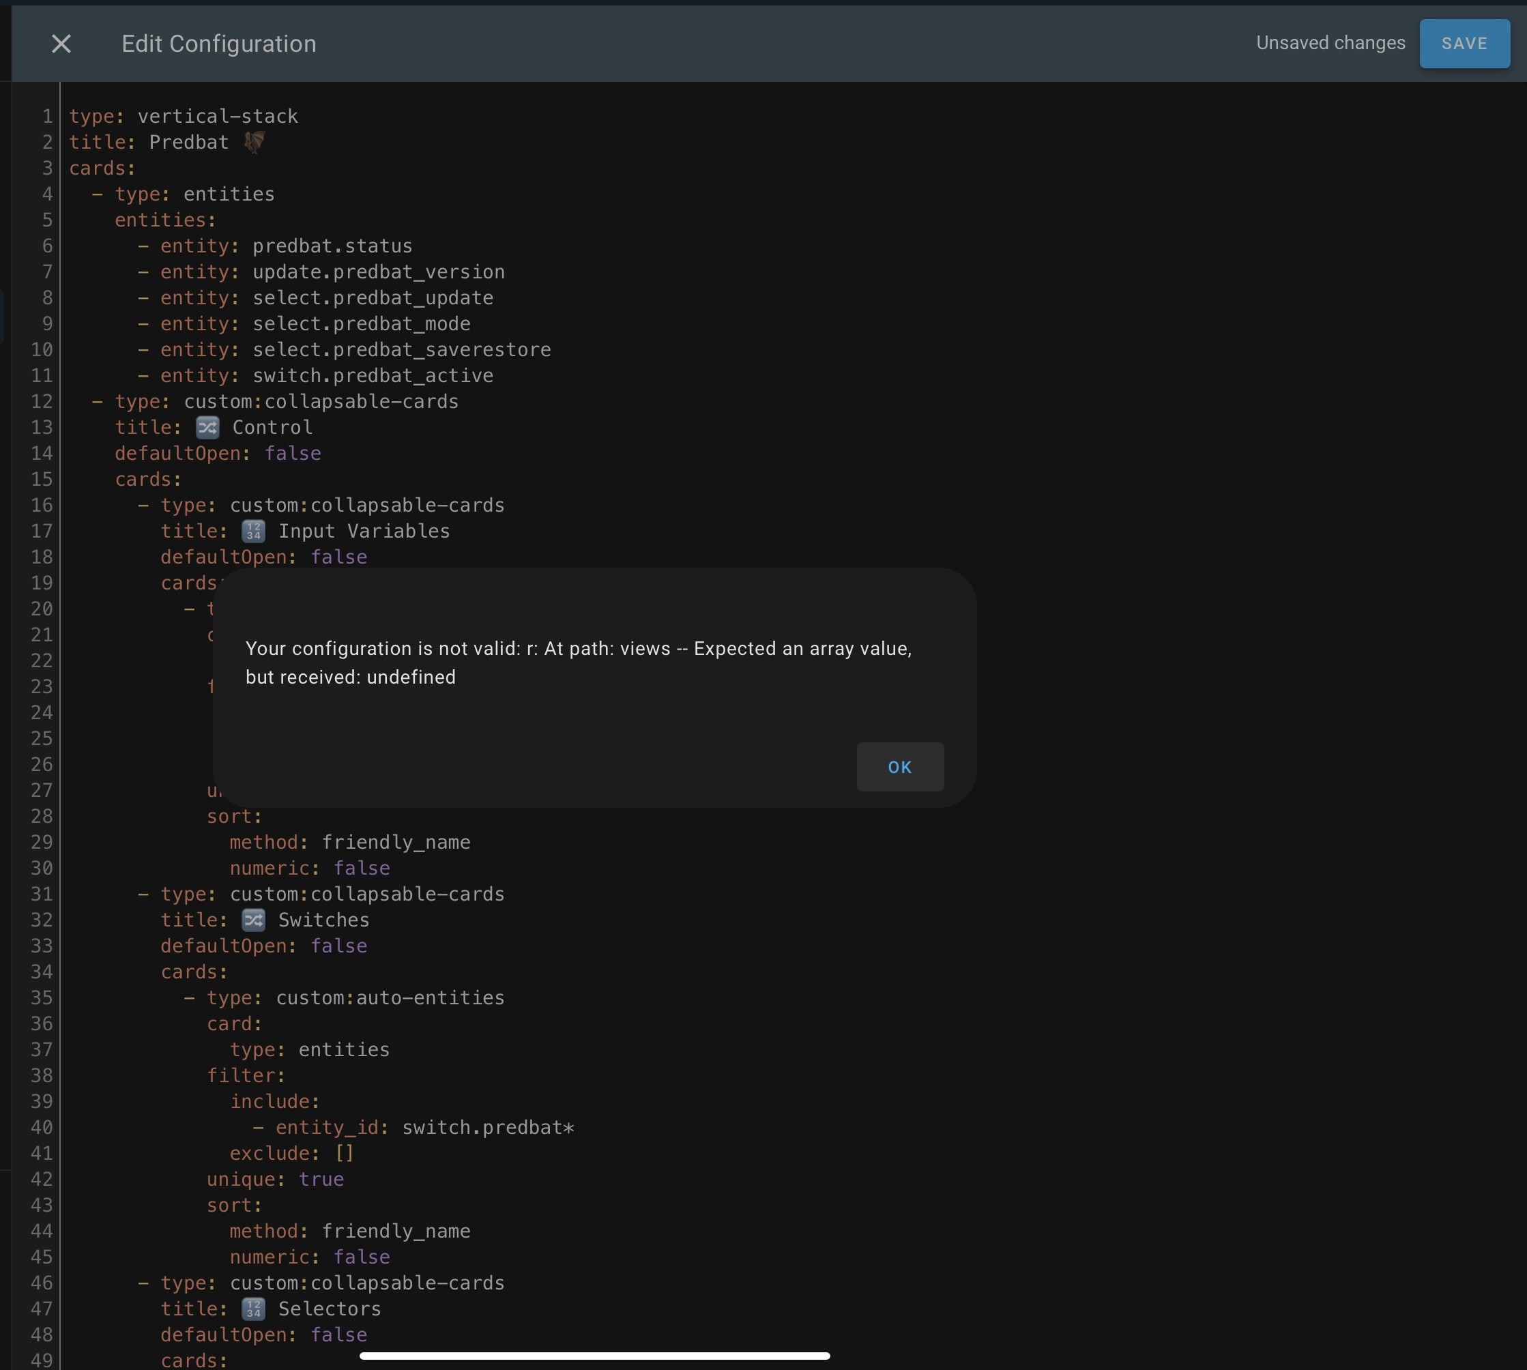The height and width of the screenshot is (1370, 1527).
Task: Click 'switch.predbat*' on line 40
Action: point(488,1128)
